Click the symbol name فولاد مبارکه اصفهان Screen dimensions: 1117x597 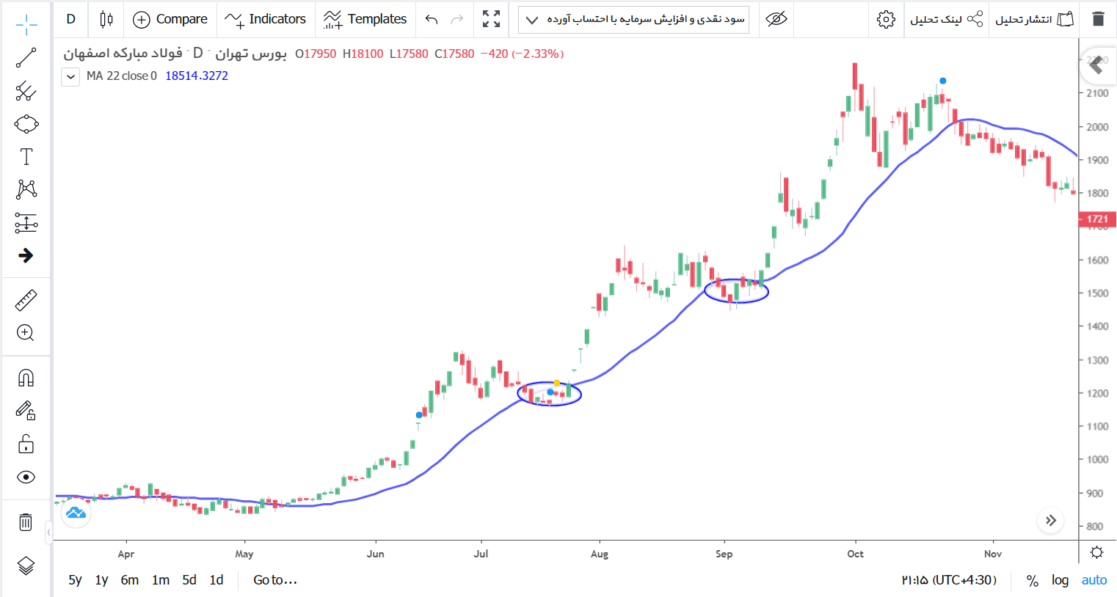coord(123,54)
